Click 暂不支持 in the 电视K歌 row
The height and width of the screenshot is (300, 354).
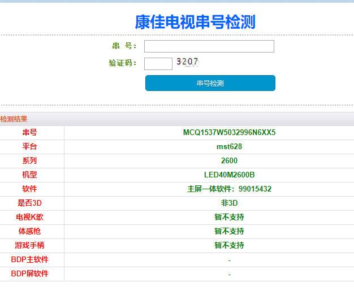point(229,217)
